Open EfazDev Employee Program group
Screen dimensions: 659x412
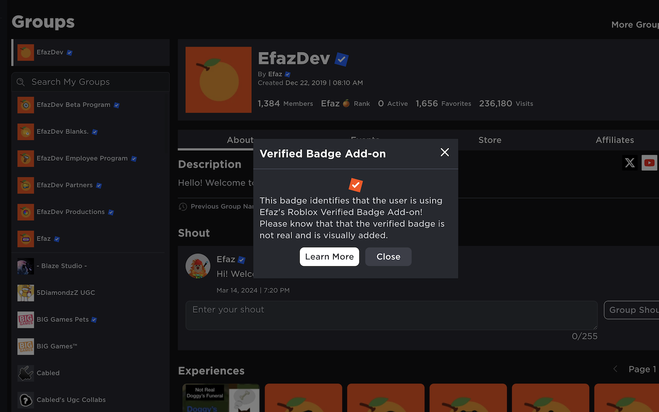pyautogui.click(x=91, y=158)
